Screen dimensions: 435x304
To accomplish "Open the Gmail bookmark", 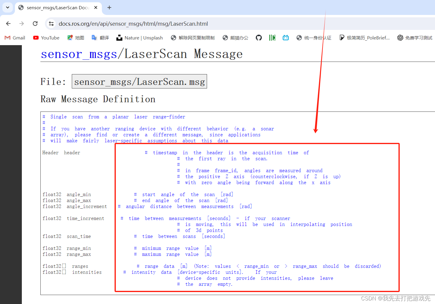I will pyautogui.click(x=15, y=38).
